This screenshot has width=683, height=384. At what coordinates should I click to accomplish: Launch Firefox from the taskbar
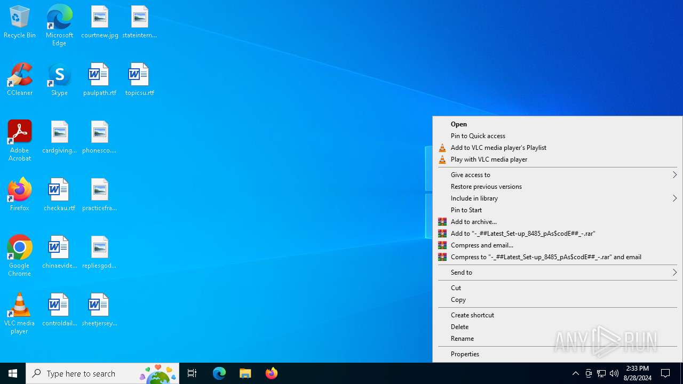272,373
